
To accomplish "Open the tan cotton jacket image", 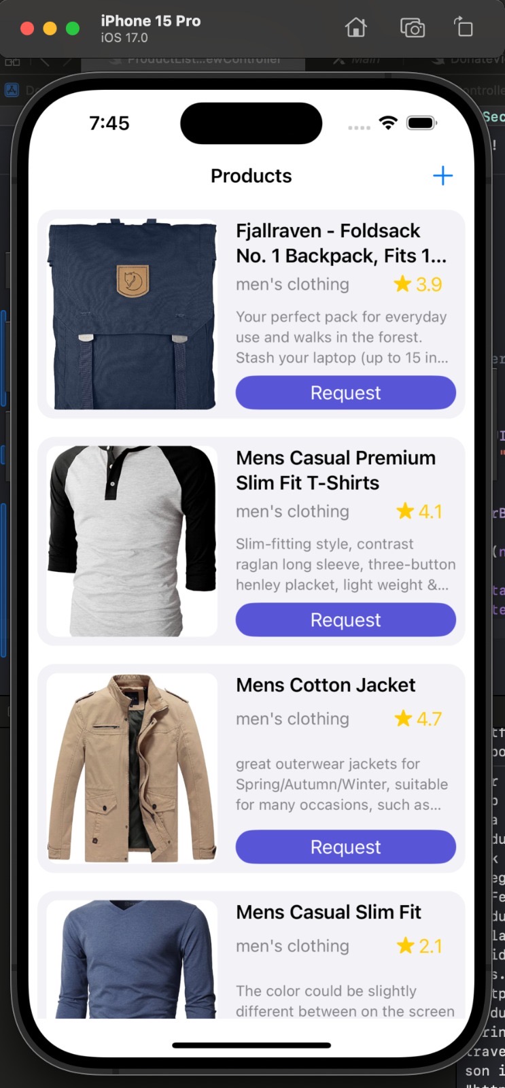I will [x=132, y=768].
